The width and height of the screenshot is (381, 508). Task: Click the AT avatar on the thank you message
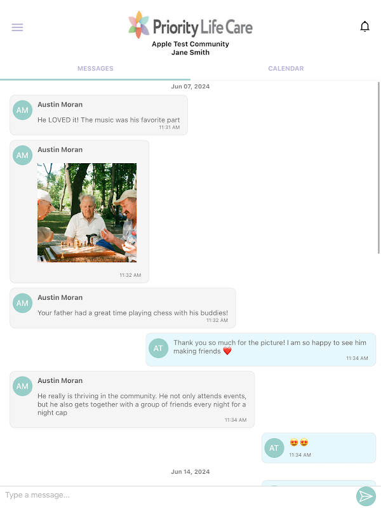[158, 348]
